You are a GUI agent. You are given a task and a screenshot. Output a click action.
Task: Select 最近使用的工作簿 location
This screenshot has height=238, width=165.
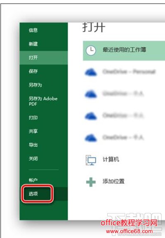124,51
